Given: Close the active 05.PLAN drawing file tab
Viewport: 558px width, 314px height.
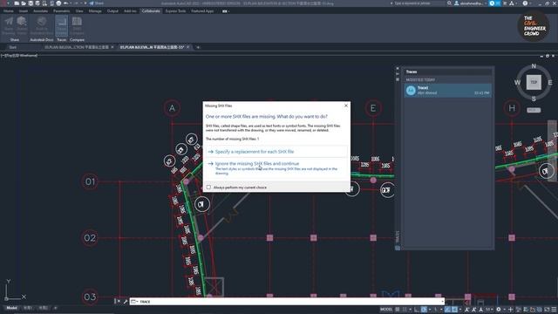Looking at the screenshot, I should (x=188, y=47).
